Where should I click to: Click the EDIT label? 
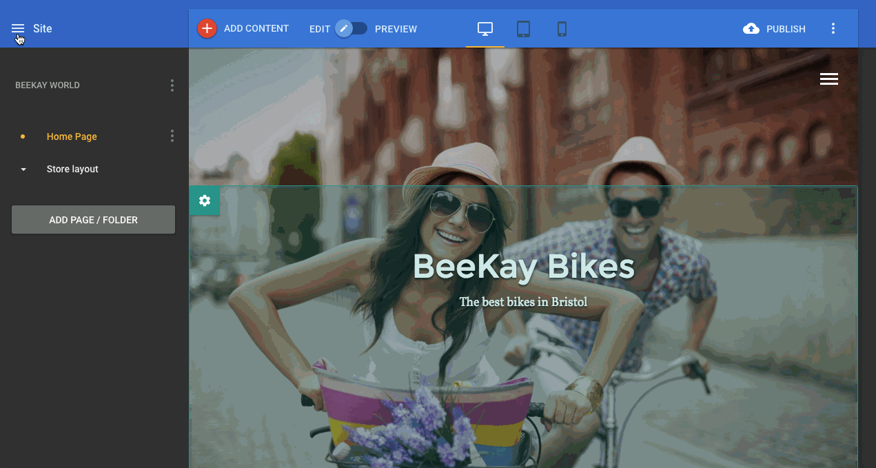click(320, 29)
